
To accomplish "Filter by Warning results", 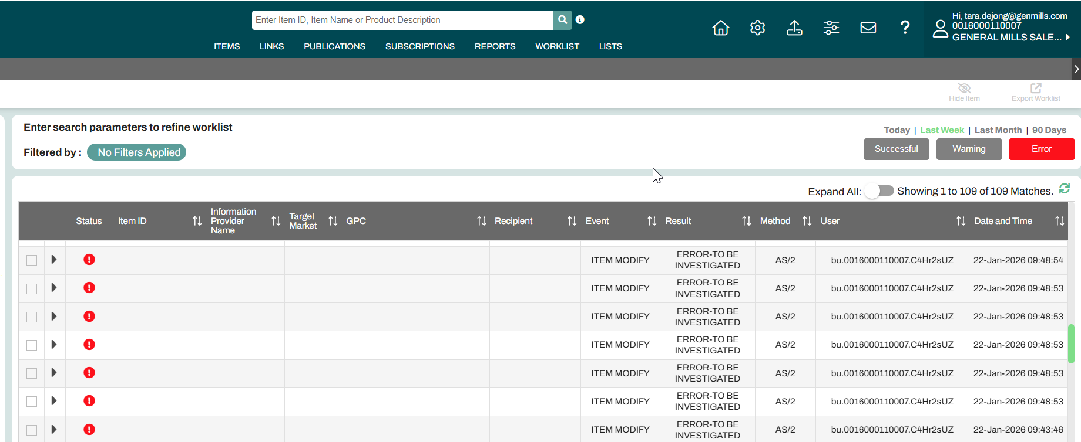I will [x=969, y=149].
